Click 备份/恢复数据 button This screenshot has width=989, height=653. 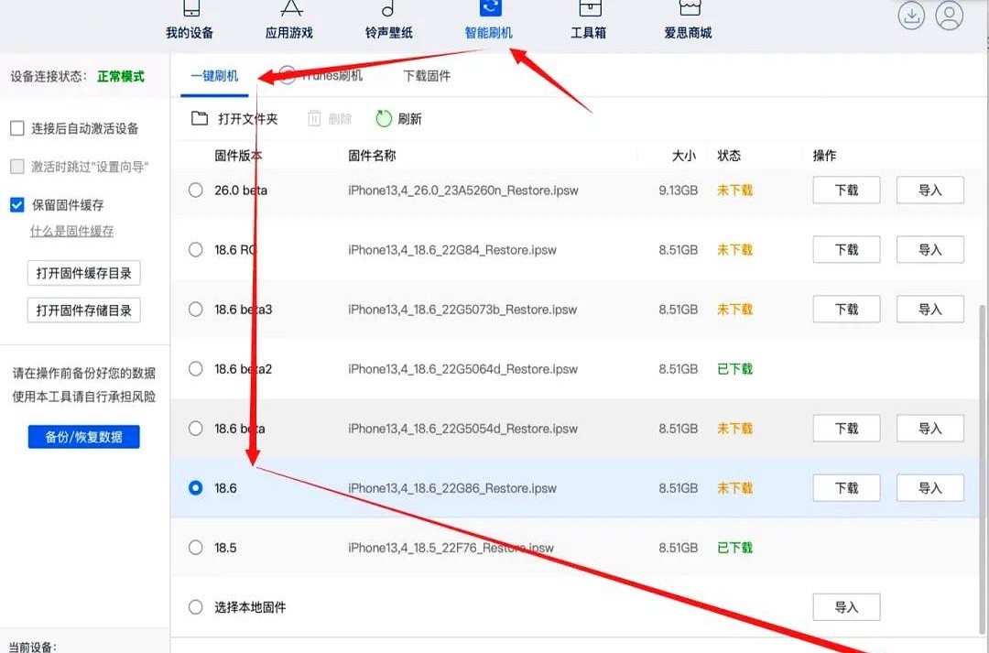coord(83,437)
